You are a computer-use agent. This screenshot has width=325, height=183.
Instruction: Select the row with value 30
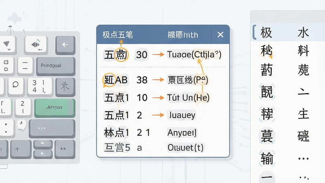163,55
